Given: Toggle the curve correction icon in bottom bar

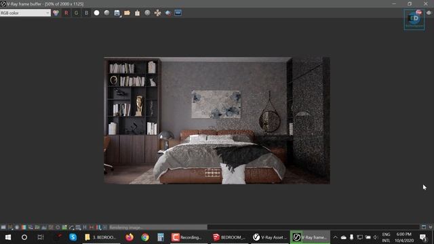Looking at the screenshot, I should [71, 228].
